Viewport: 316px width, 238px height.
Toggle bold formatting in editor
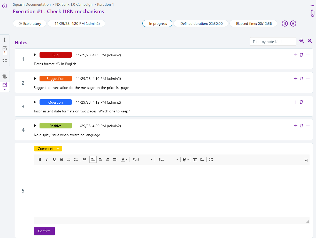click(40, 159)
